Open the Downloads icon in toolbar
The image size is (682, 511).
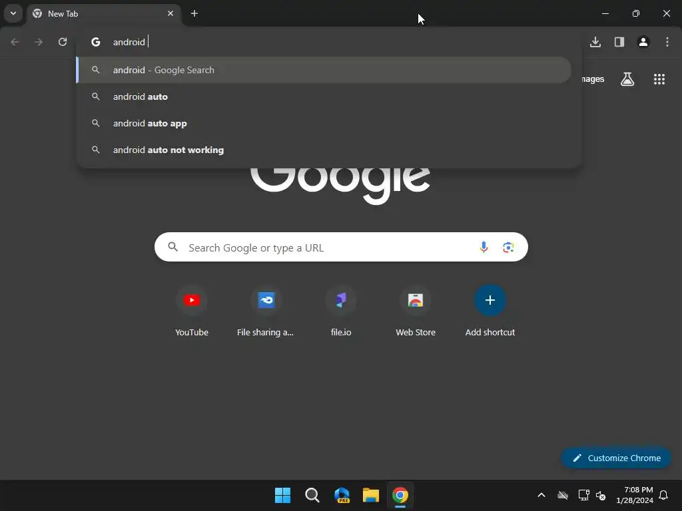point(595,42)
